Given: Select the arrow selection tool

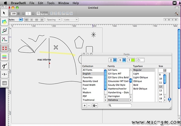Looking at the screenshot, I should [4, 13].
